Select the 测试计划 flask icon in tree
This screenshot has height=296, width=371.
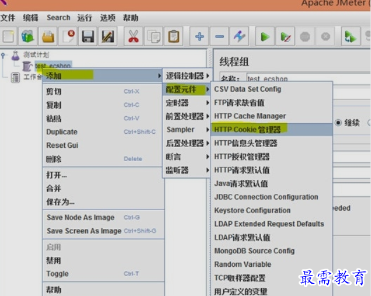(x=16, y=55)
